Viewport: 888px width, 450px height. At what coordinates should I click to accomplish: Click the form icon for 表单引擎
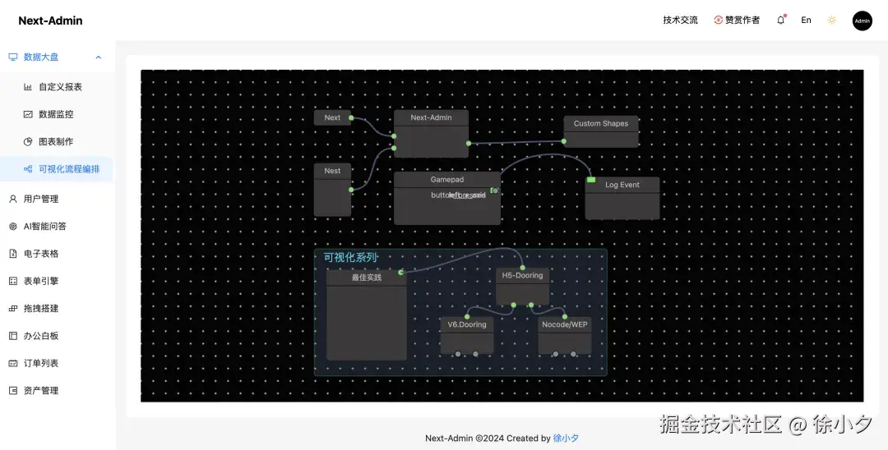click(x=13, y=281)
